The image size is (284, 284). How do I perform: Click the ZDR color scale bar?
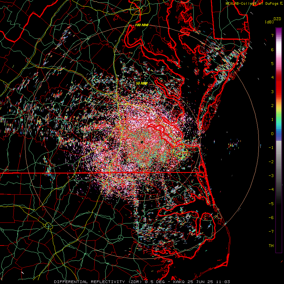click(279, 140)
